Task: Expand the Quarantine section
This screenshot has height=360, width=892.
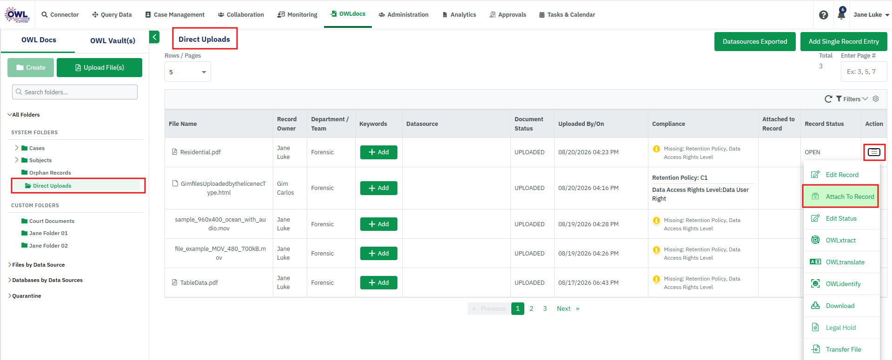Action: [x=10, y=296]
